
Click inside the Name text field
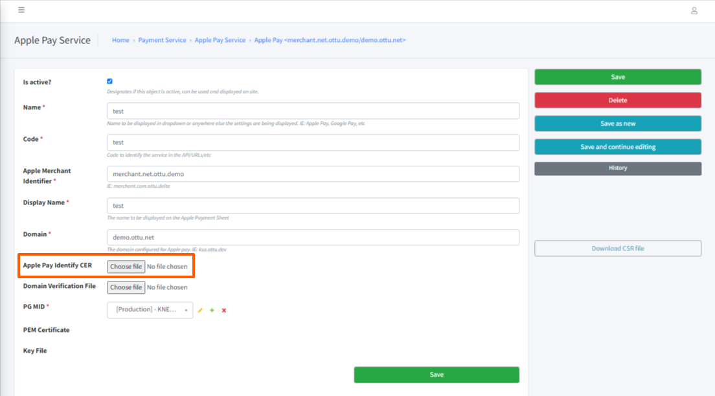pyautogui.click(x=312, y=111)
